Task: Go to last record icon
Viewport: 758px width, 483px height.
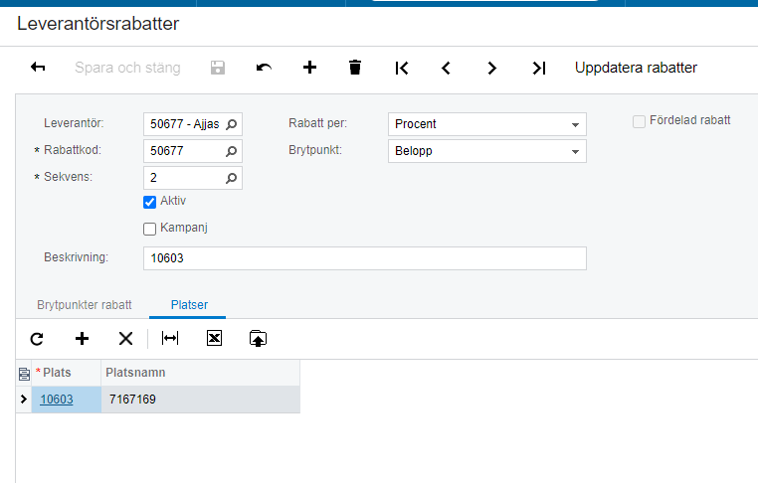Action: 538,69
